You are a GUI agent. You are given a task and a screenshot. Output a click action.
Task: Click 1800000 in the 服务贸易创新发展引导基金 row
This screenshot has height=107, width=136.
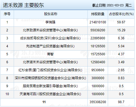click(98, 86)
